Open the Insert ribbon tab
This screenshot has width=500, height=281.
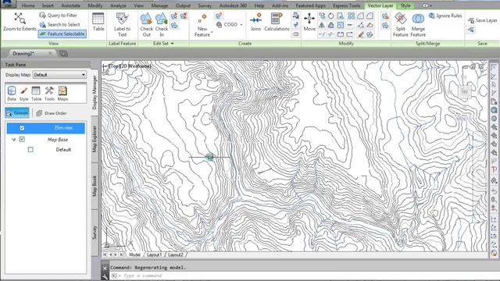(x=48, y=5)
